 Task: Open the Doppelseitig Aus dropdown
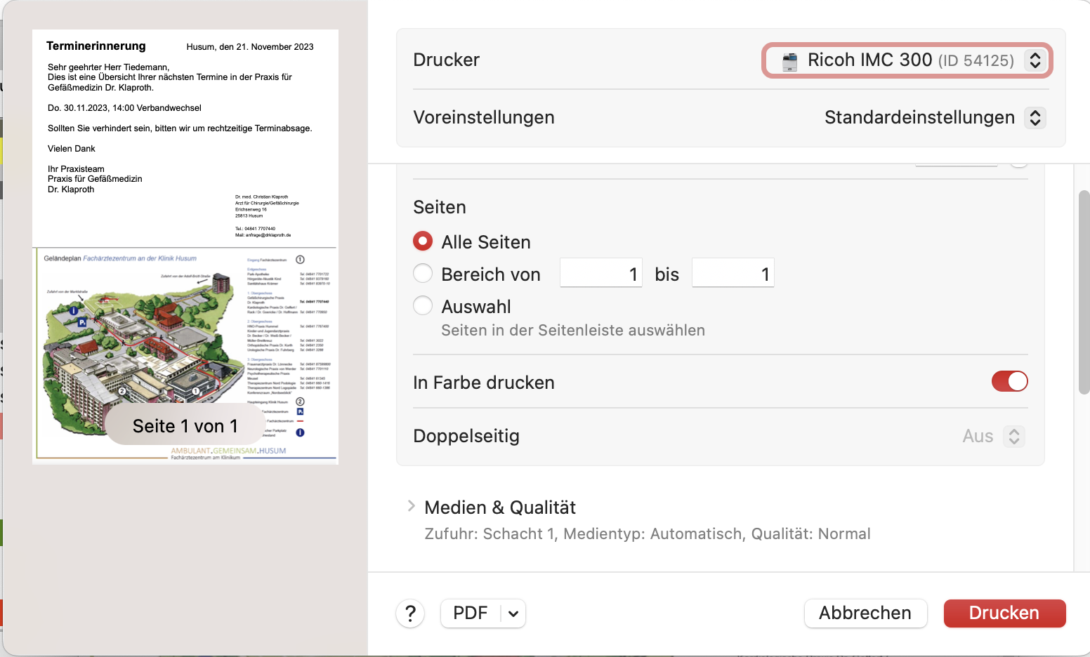click(x=993, y=436)
